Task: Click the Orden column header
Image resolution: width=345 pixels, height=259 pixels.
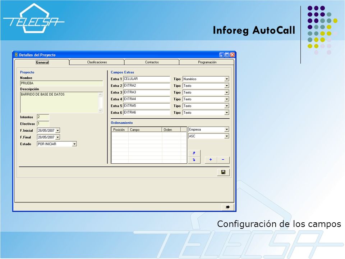Action: tap(171, 130)
